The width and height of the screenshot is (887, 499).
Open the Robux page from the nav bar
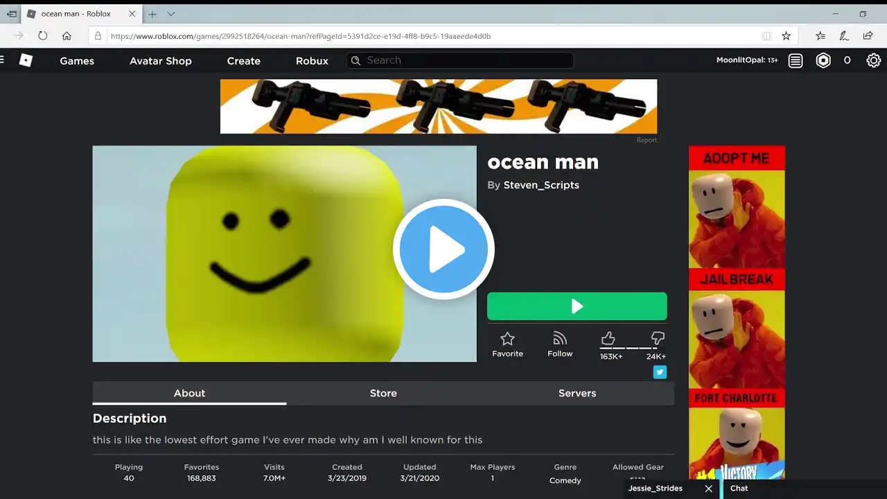(x=312, y=61)
